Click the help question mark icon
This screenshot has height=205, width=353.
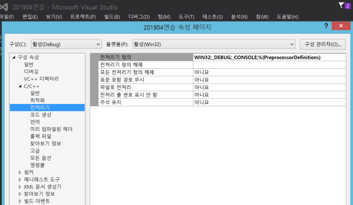tap(326, 26)
